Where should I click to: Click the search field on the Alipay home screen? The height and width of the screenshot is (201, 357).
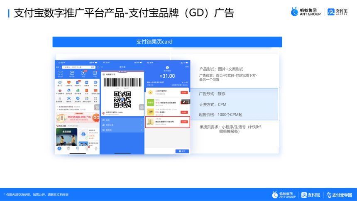pyautogui.click(x=78, y=67)
